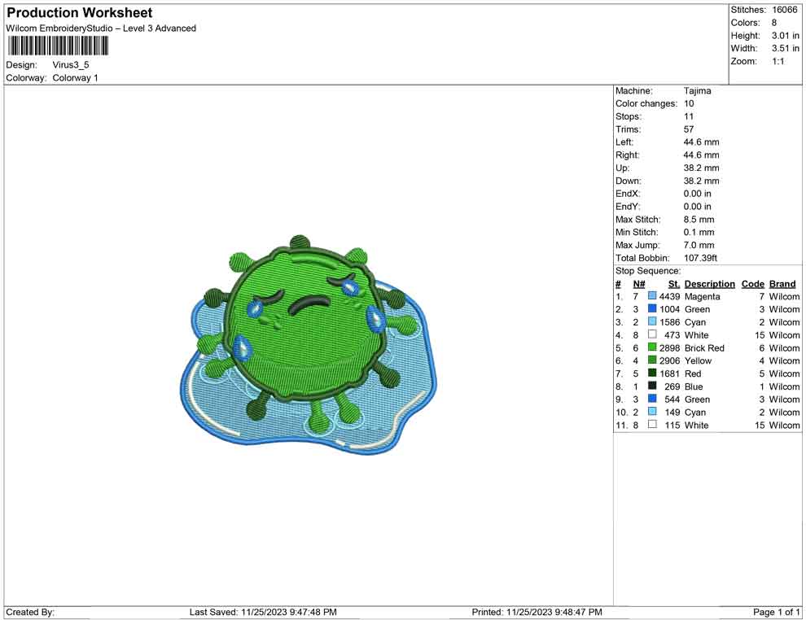Click the Total Bobbin value 107.39ft
This screenshot has height=620, width=806.
point(700,258)
